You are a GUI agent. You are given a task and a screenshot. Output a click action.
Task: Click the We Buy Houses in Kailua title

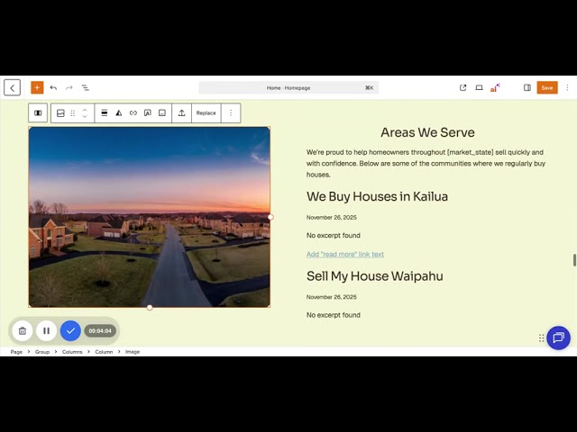tap(377, 196)
